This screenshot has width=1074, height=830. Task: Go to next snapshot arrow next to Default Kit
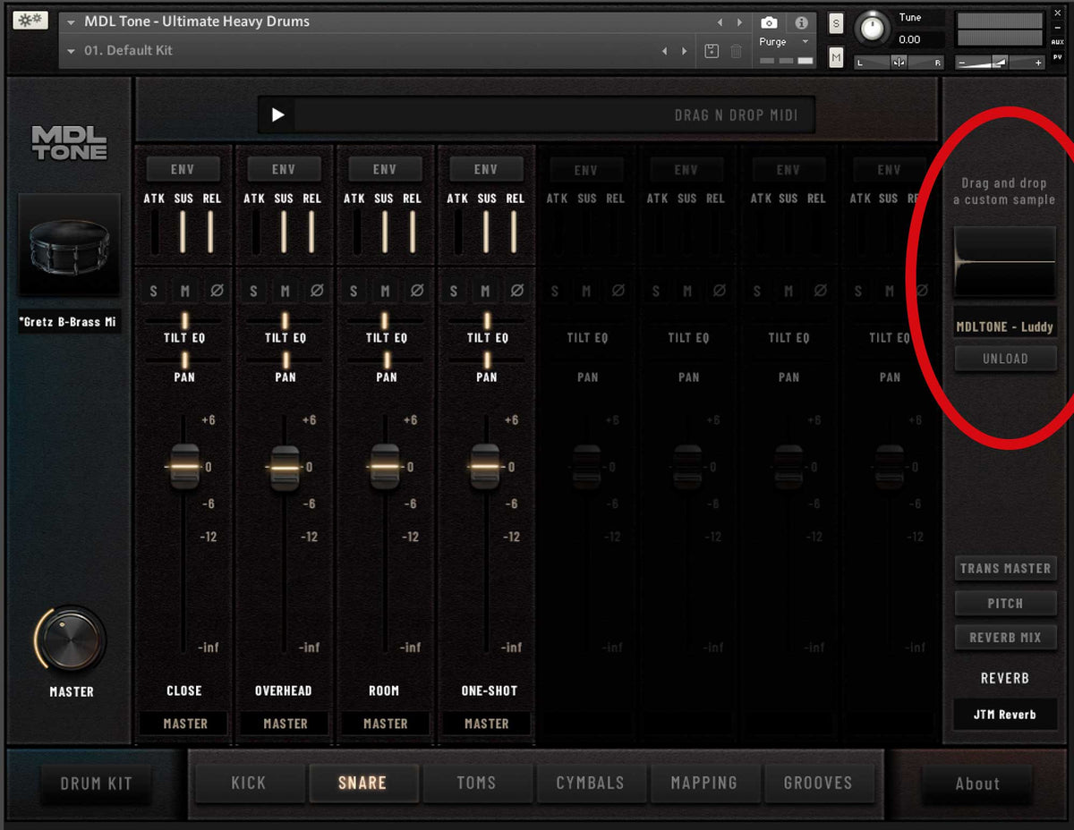[685, 51]
